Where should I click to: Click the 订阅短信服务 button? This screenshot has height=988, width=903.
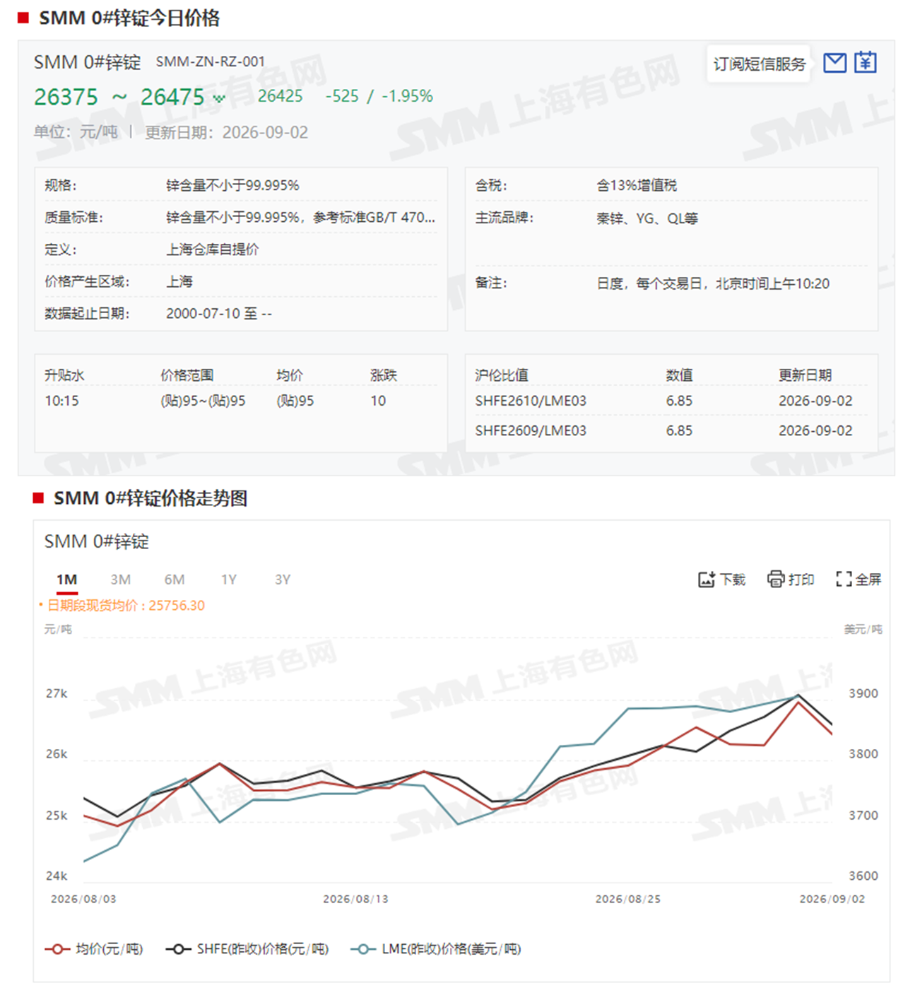coord(760,64)
